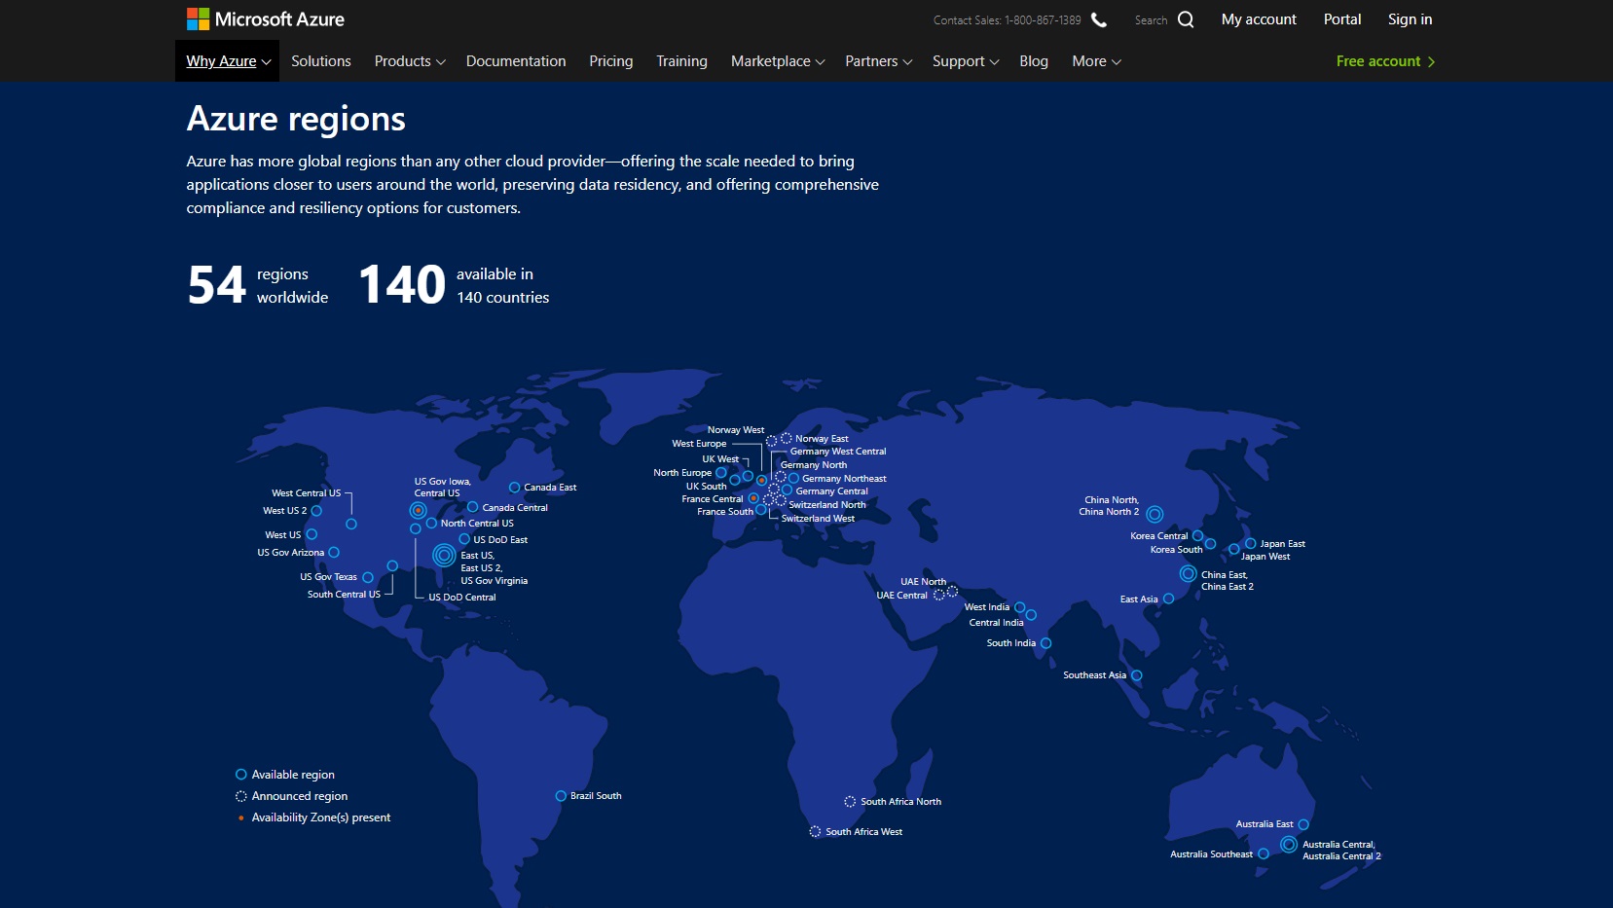Open My account link
Viewport: 1613px width, 908px height.
(1259, 19)
